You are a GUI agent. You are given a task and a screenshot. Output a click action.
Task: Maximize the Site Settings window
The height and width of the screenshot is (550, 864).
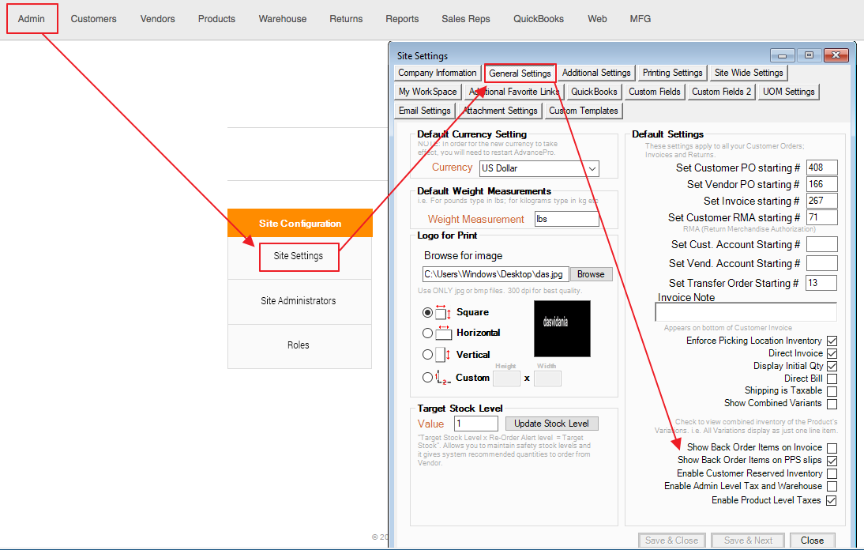pyautogui.click(x=808, y=55)
